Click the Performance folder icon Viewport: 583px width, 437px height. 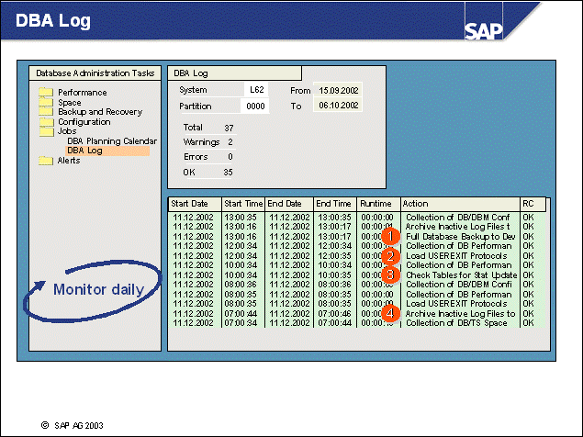(46, 93)
